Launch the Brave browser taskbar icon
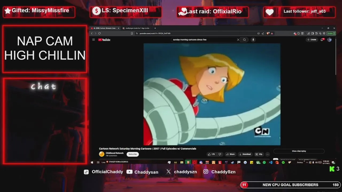Image resolution: width=342 pixels, height=192 pixels. (188, 162)
